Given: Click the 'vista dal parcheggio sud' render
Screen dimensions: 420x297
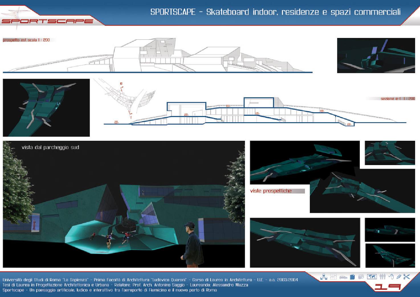Looking at the screenshot, I should click(x=124, y=204).
